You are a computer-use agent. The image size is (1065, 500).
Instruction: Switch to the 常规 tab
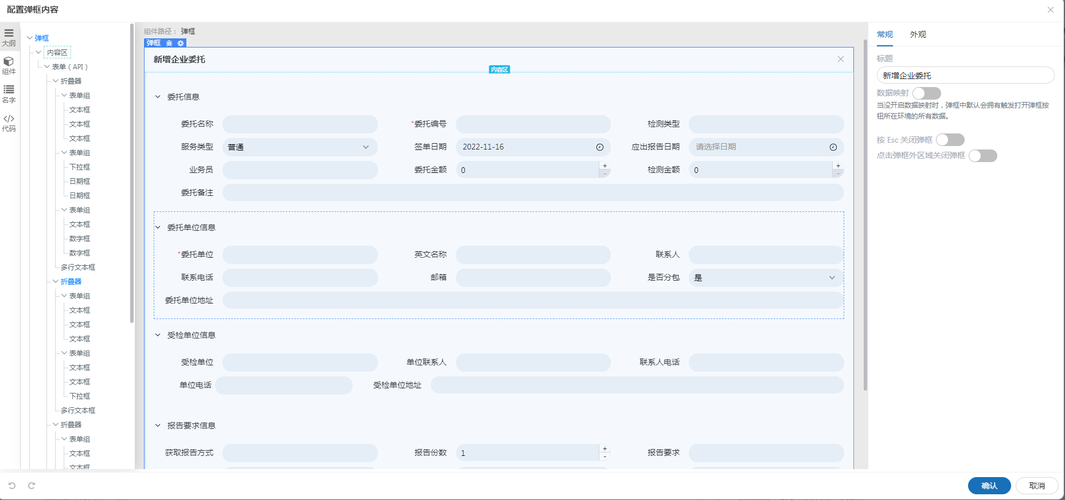[x=884, y=34]
